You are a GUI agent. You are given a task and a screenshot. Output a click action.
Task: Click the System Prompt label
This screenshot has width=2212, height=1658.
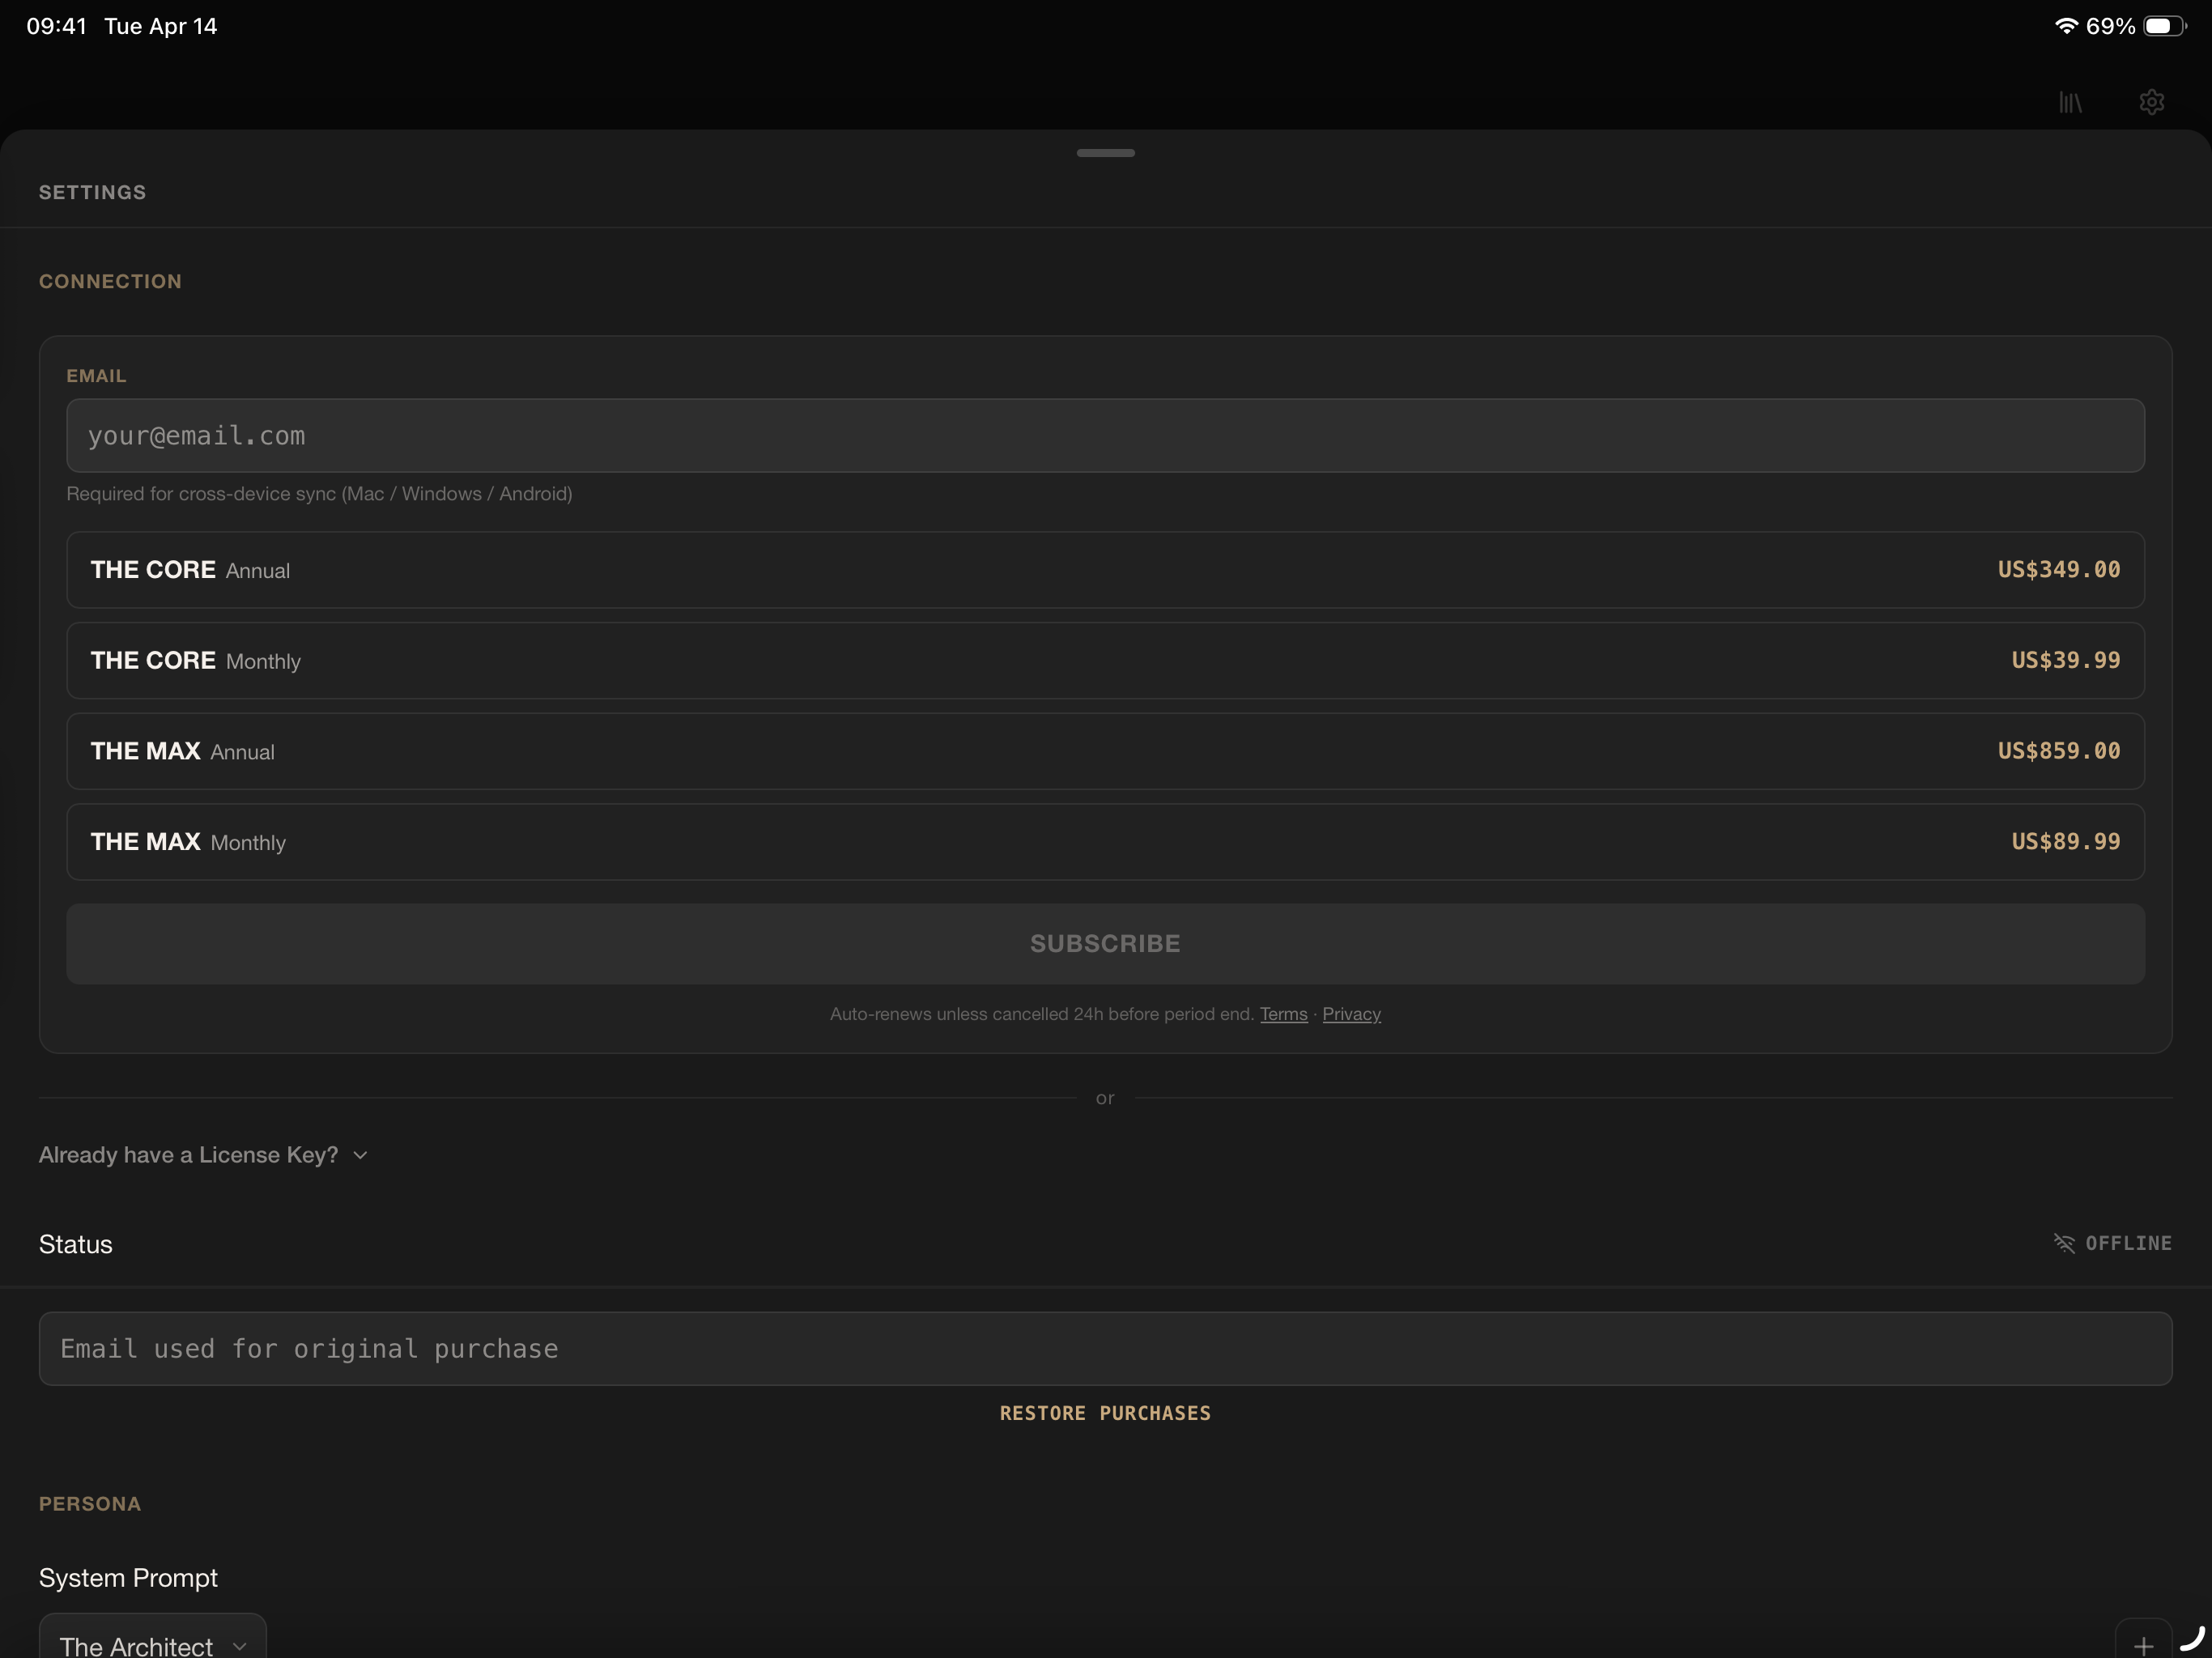click(128, 1578)
